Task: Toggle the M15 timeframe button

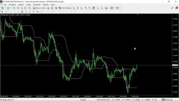Action: pos(51,12)
